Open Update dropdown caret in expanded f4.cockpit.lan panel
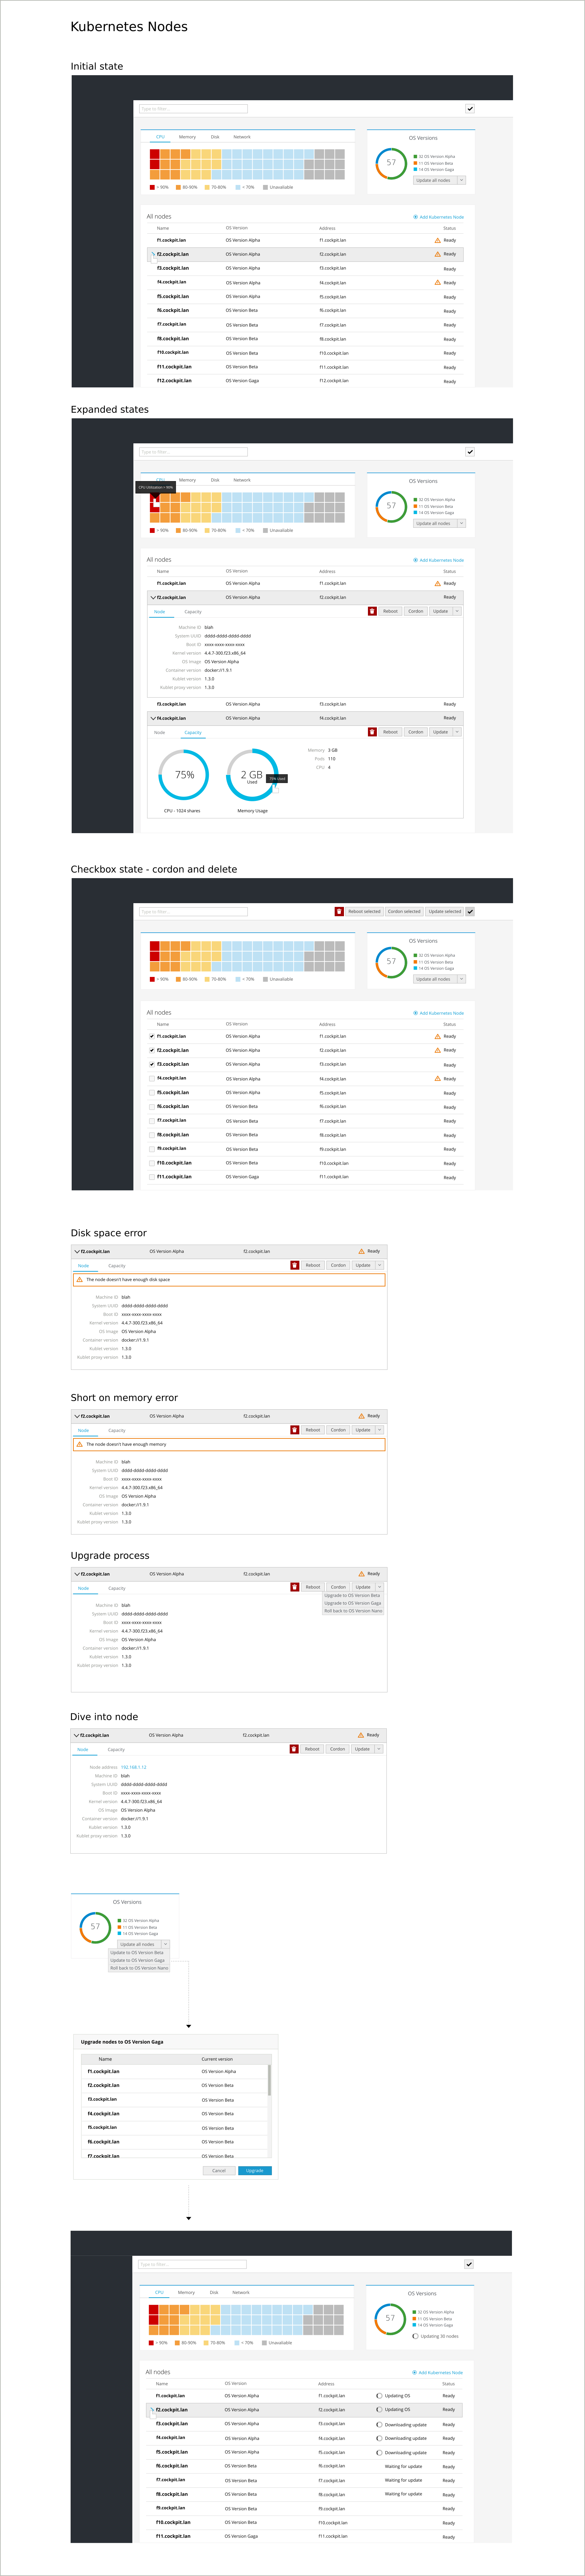 point(457,732)
